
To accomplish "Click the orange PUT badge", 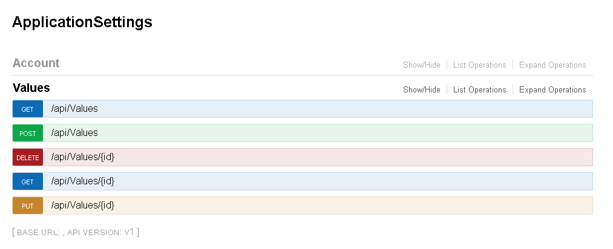I will pos(28,205).
